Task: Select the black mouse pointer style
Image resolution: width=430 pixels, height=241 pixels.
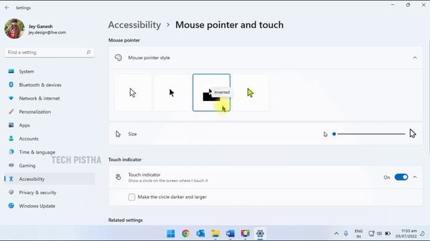Action: [x=172, y=92]
